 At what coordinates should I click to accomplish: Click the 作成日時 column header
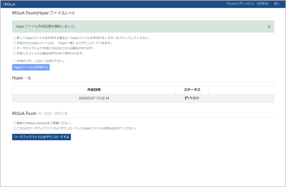point(94,90)
